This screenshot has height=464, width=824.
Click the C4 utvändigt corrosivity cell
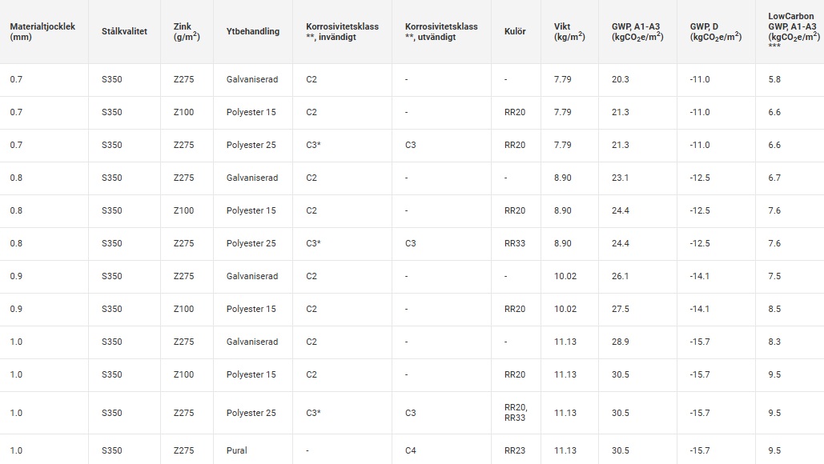(411, 450)
